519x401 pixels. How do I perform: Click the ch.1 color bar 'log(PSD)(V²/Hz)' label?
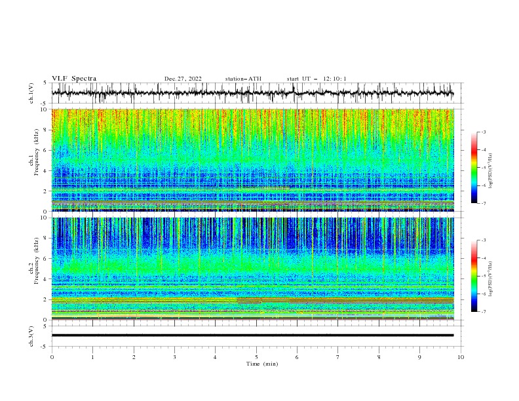(x=491, y=171)
